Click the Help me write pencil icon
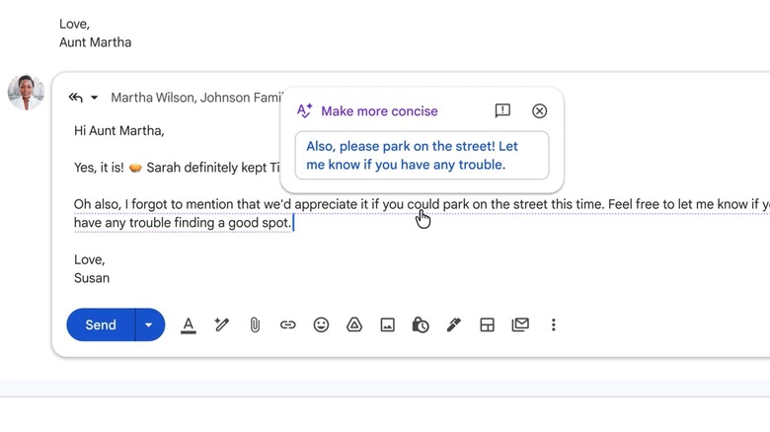 pos(222,324)
